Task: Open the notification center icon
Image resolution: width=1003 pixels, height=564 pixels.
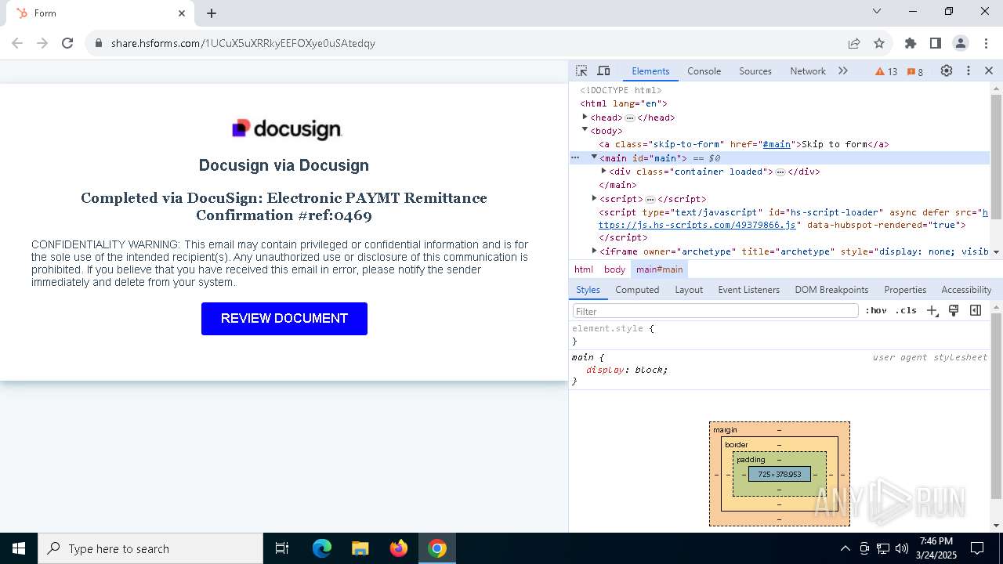Action: tap(977, 548)
